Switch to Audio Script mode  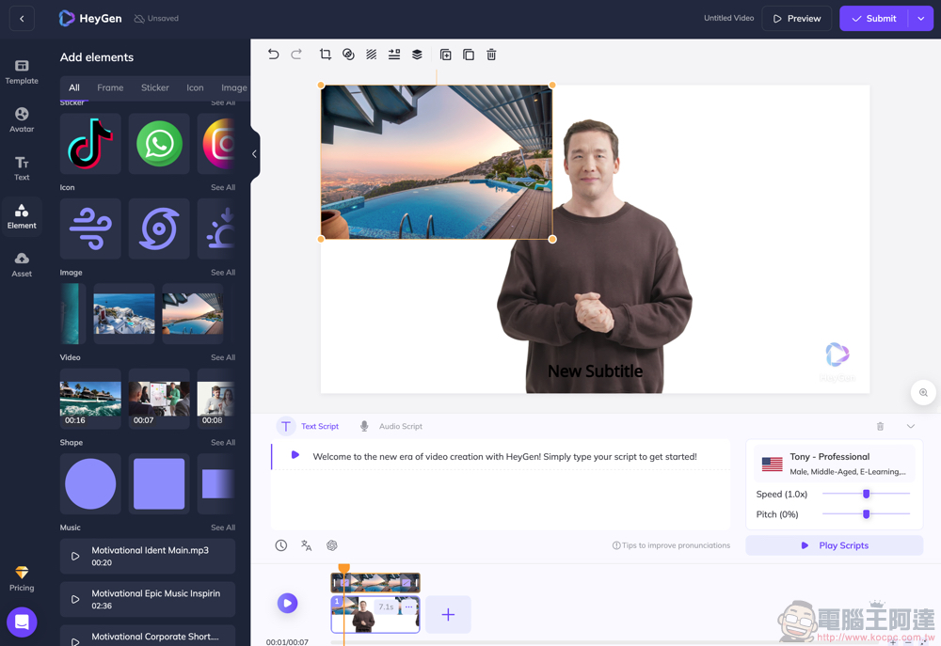[391, 427]
